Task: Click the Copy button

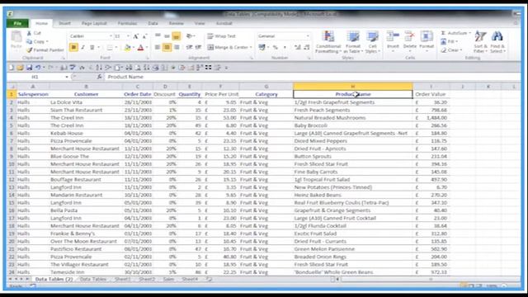Action: click(x=37, y=41)
